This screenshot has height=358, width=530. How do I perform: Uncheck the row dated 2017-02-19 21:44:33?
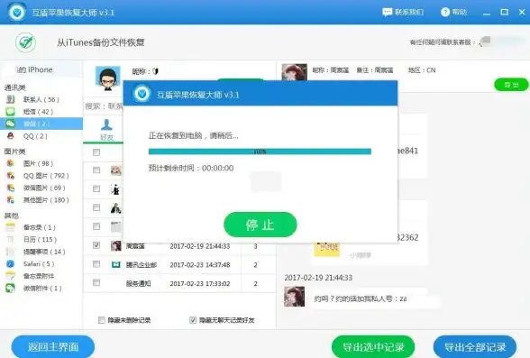click(x=96, y=245)
